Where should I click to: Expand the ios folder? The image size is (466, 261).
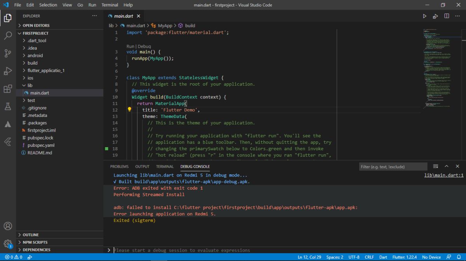60,78
